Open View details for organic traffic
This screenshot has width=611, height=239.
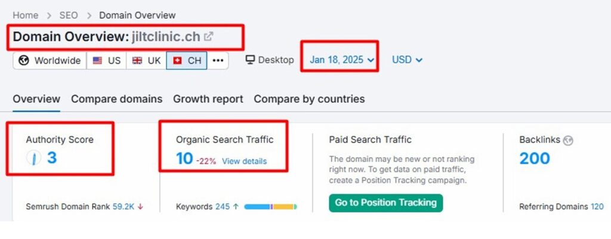point(244,161)
